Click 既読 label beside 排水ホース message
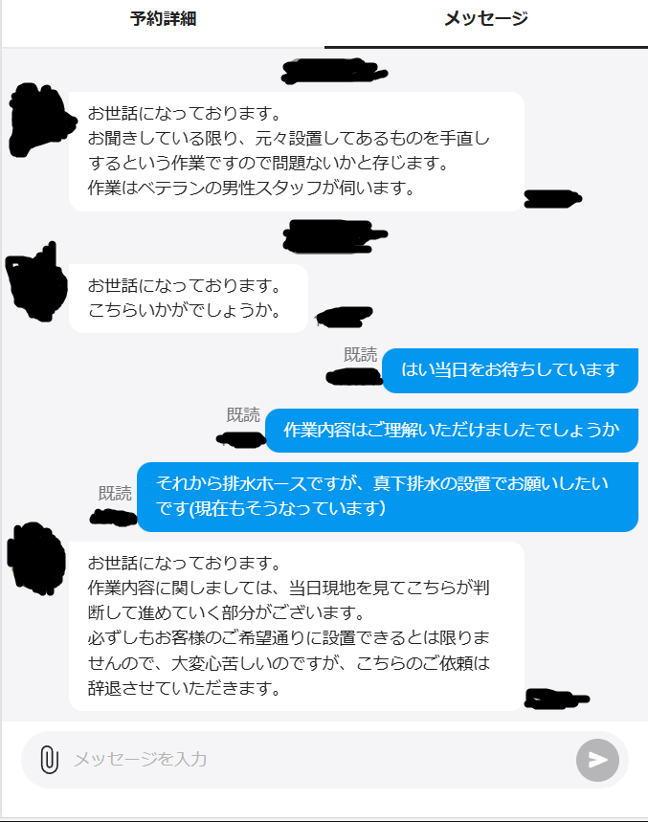Image resolution: width=648 pixels, height=822 pixels. [115, 494]
